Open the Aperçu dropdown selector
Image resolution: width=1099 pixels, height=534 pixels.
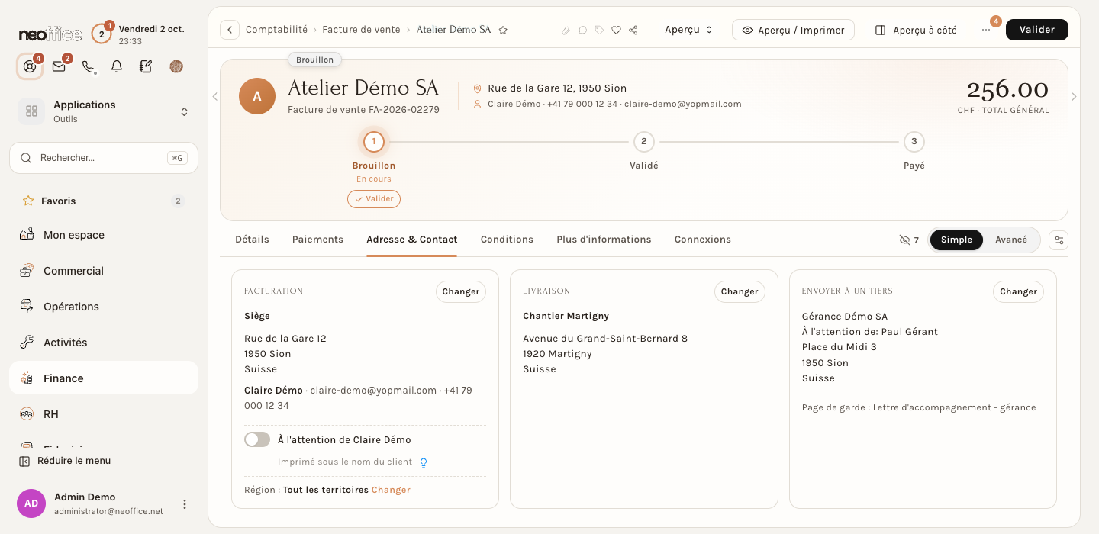688,30
